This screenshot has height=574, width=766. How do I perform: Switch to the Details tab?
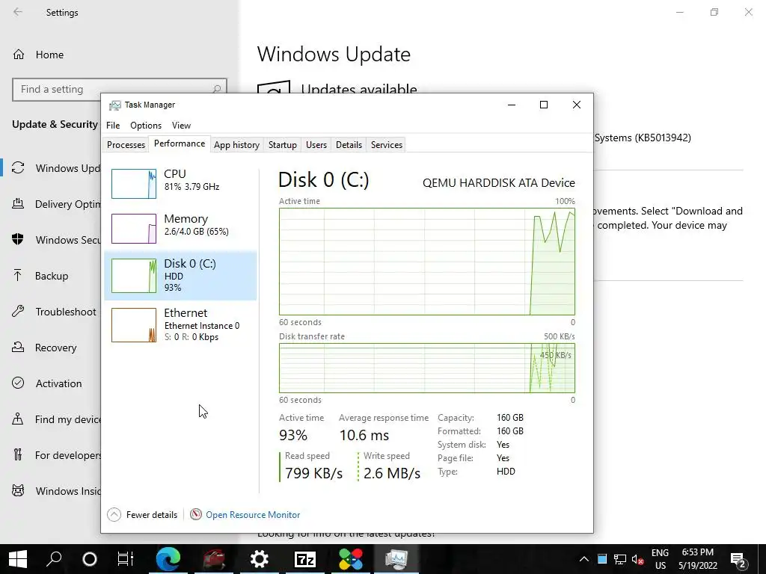349,145
